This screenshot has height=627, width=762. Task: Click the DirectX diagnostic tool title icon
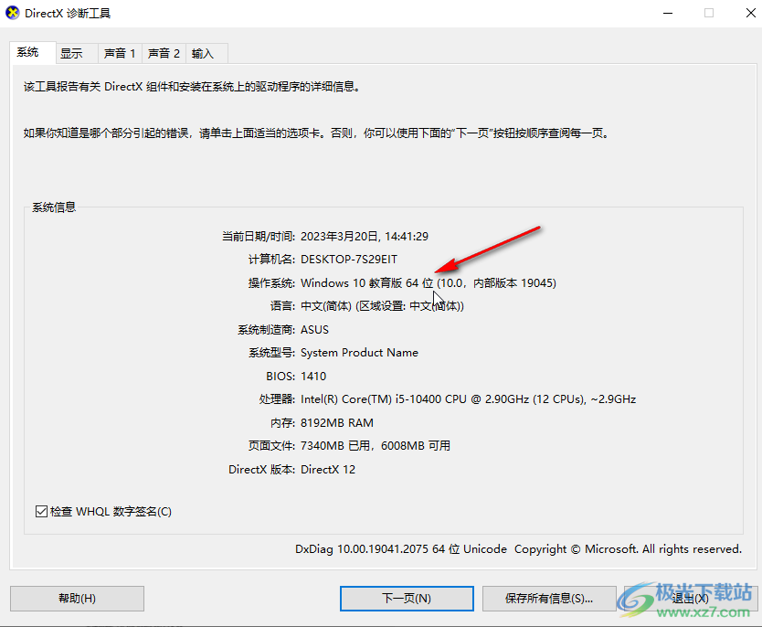tap(12, 13)
